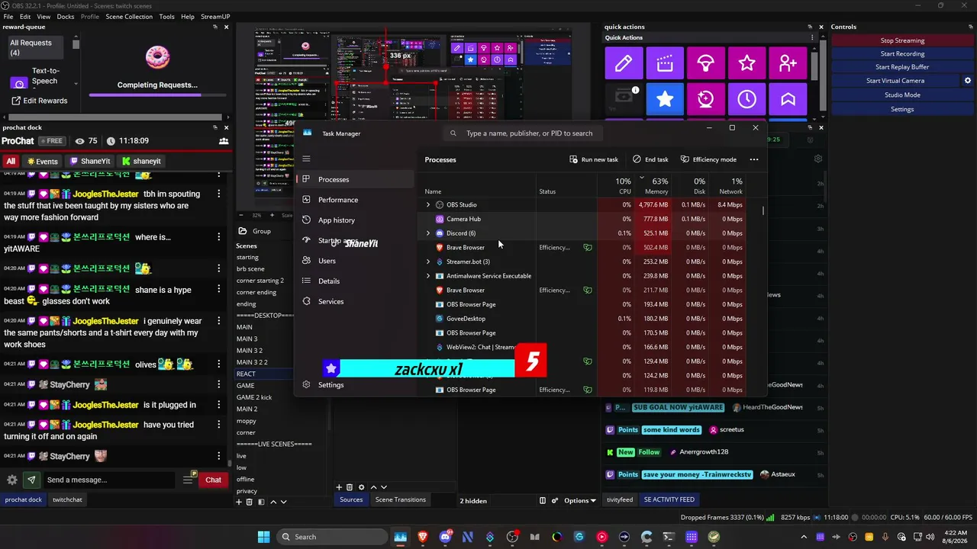
Task: Remove selected scene with trash icon
Action: 249,502
